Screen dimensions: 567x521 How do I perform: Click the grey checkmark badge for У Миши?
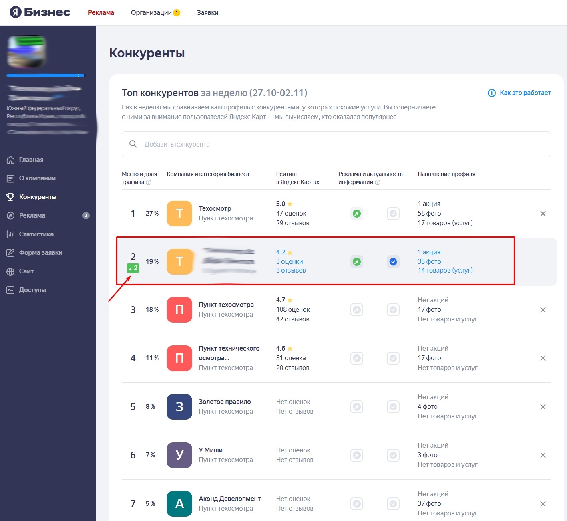click(393, 455)
